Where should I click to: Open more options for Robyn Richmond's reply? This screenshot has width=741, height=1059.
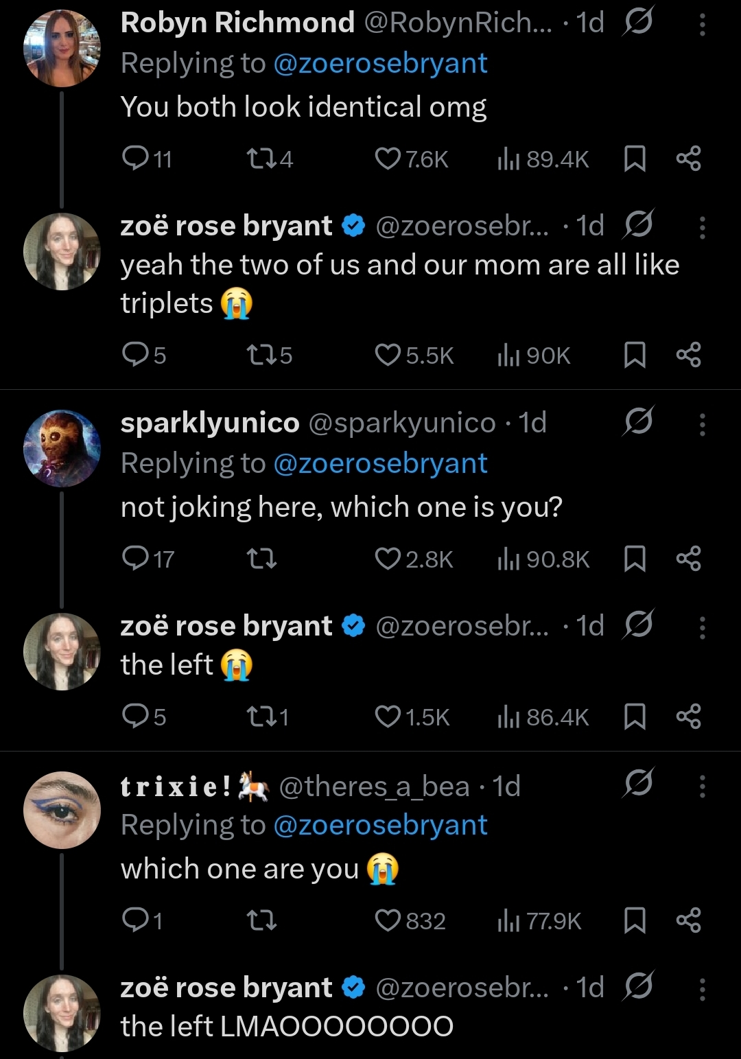coord(702,25)
